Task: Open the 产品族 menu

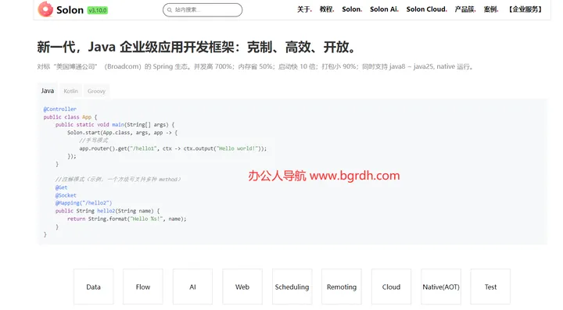Action: [x=464, y=9]
